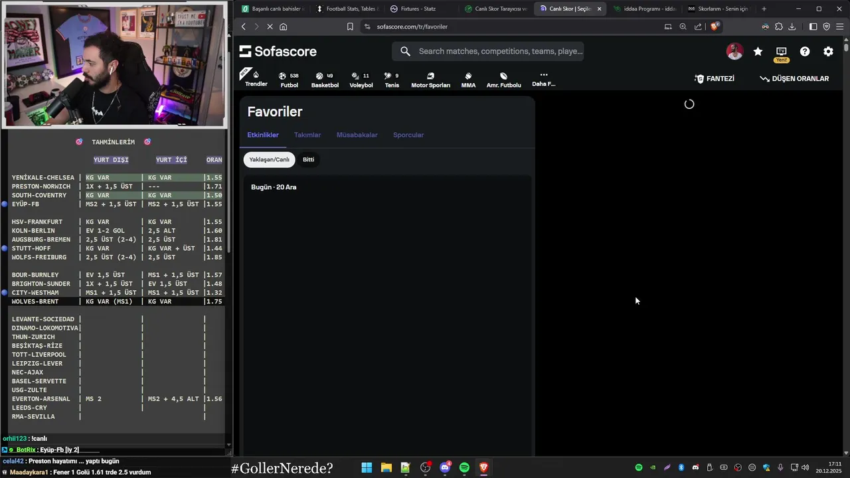Open the TV schedule icon marked Yeni
The height and width of the screenshot is (478, 850).
pos(781,53)
